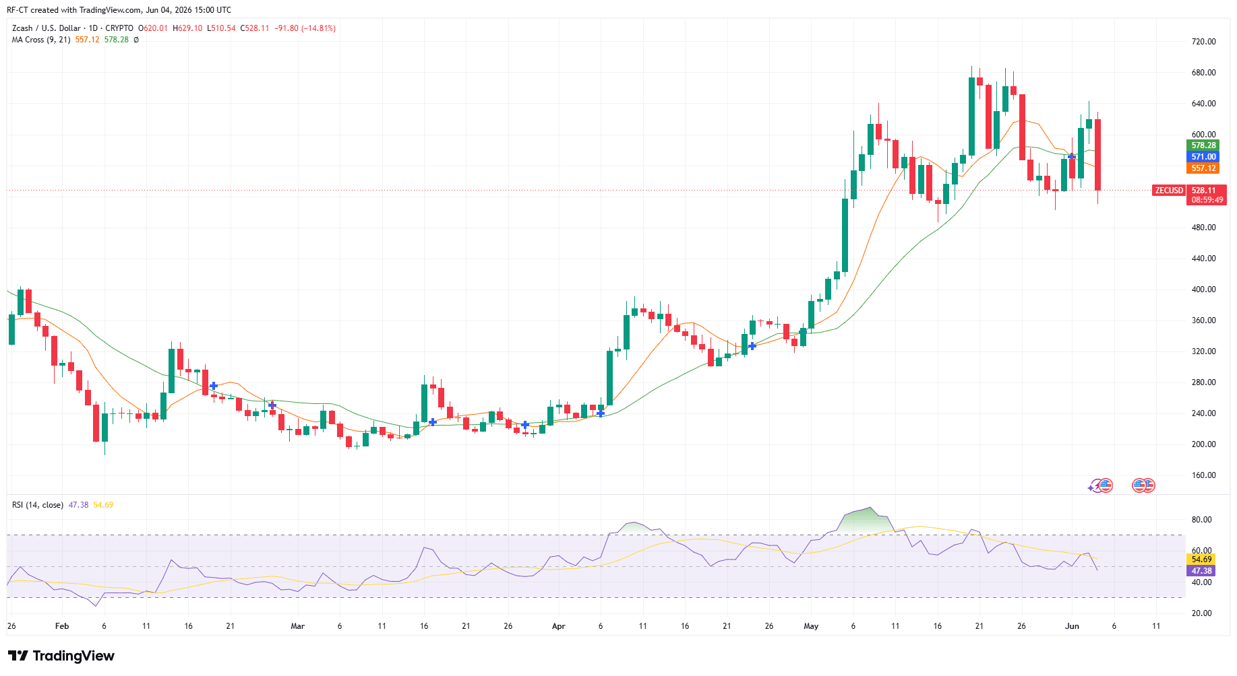Click the green 578.28 MA price label
The height and width of the screenshot is (676, 1237).
tap(1203, 145)
